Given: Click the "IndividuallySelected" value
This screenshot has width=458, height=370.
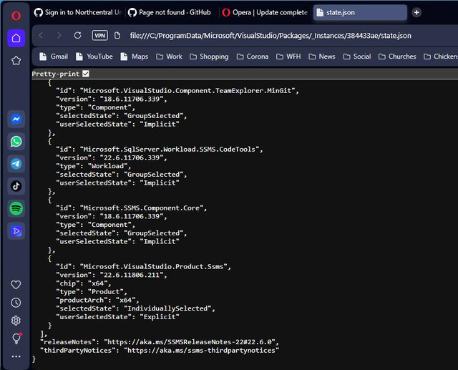Looking at the screenshot, I should tap(167, 308).
